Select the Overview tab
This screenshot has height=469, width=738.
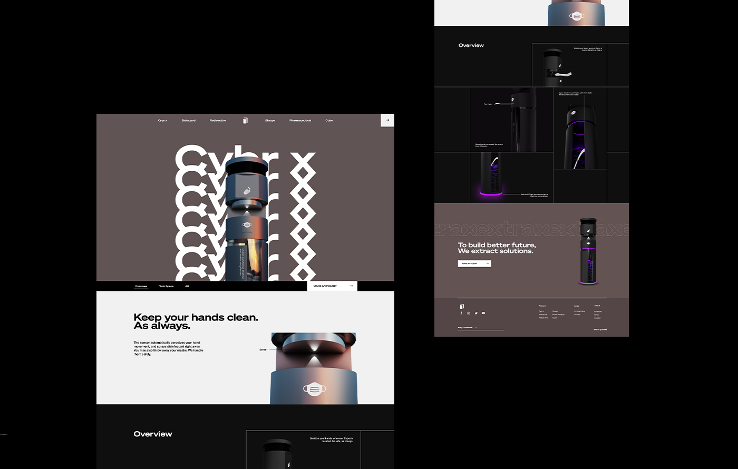[x=141, y=286]
